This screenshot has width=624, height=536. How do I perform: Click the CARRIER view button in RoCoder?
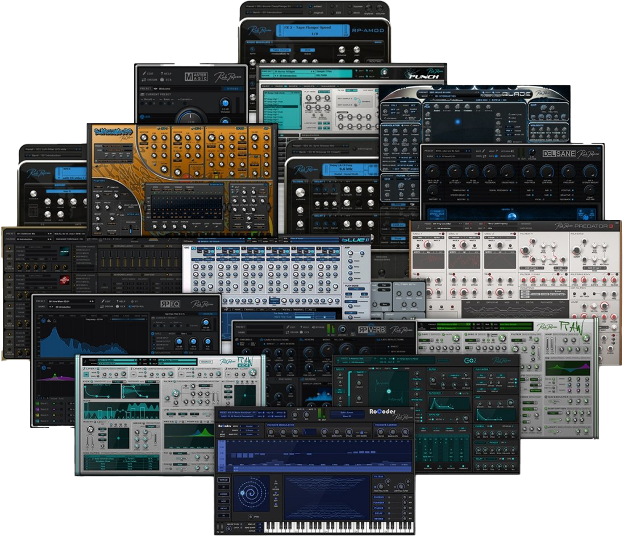coord(224,494)
